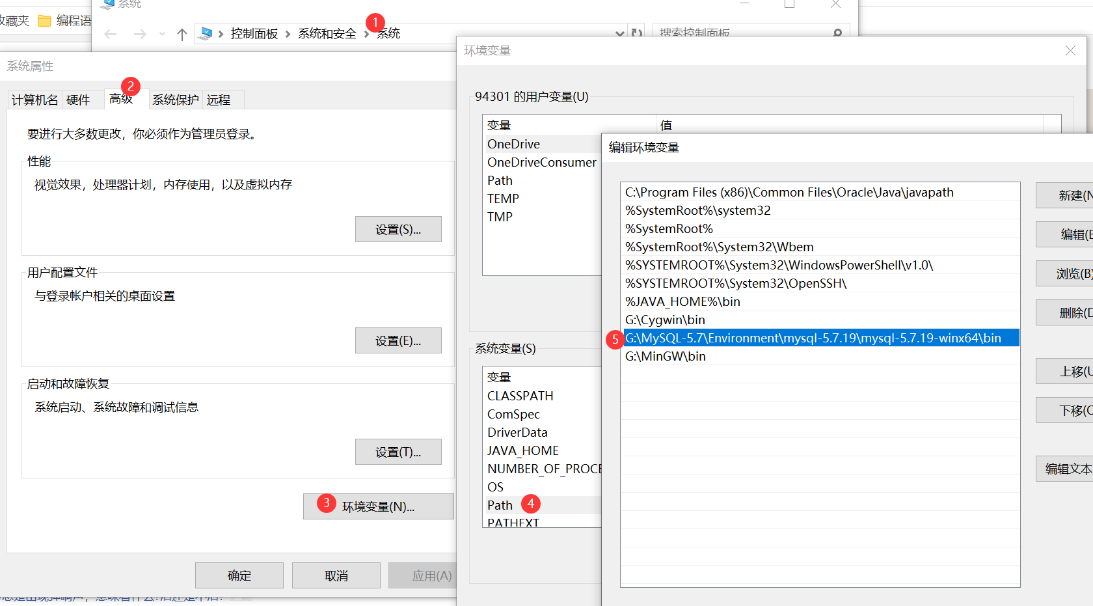Open 控制面板 breadcrumb
This screenshot has height=606, width=1093.
point(254,34)
